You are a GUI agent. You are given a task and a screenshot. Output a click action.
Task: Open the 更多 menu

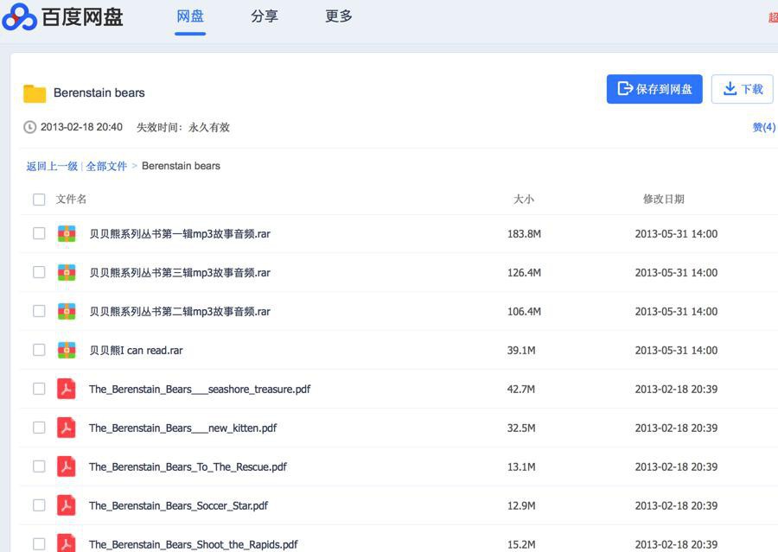click(x=339, y=16)
